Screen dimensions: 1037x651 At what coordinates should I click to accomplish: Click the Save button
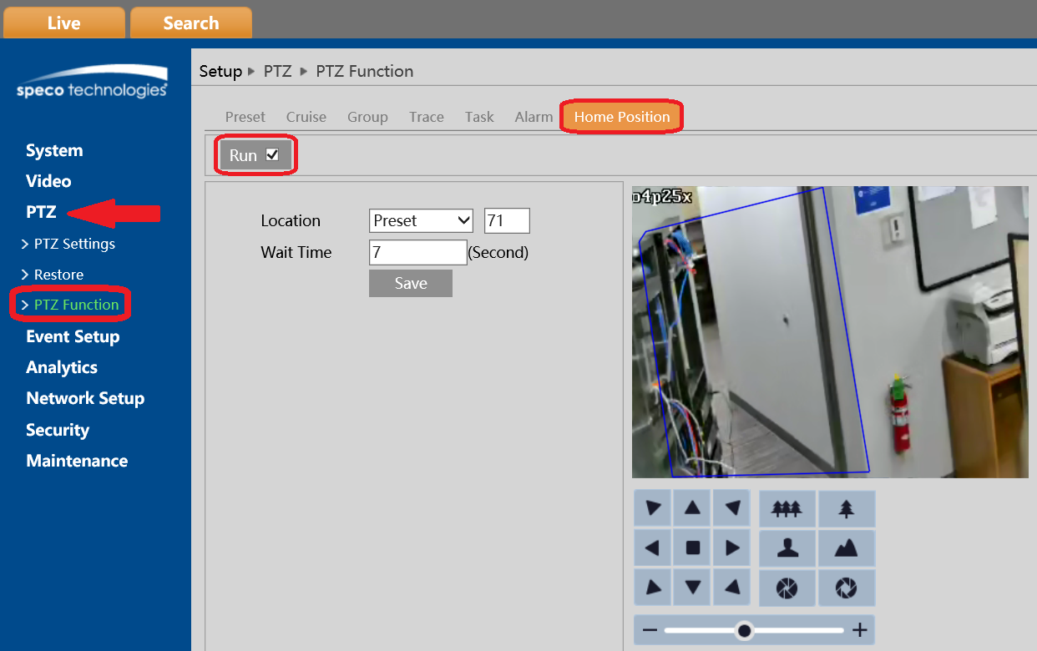[x=410, y=283]
